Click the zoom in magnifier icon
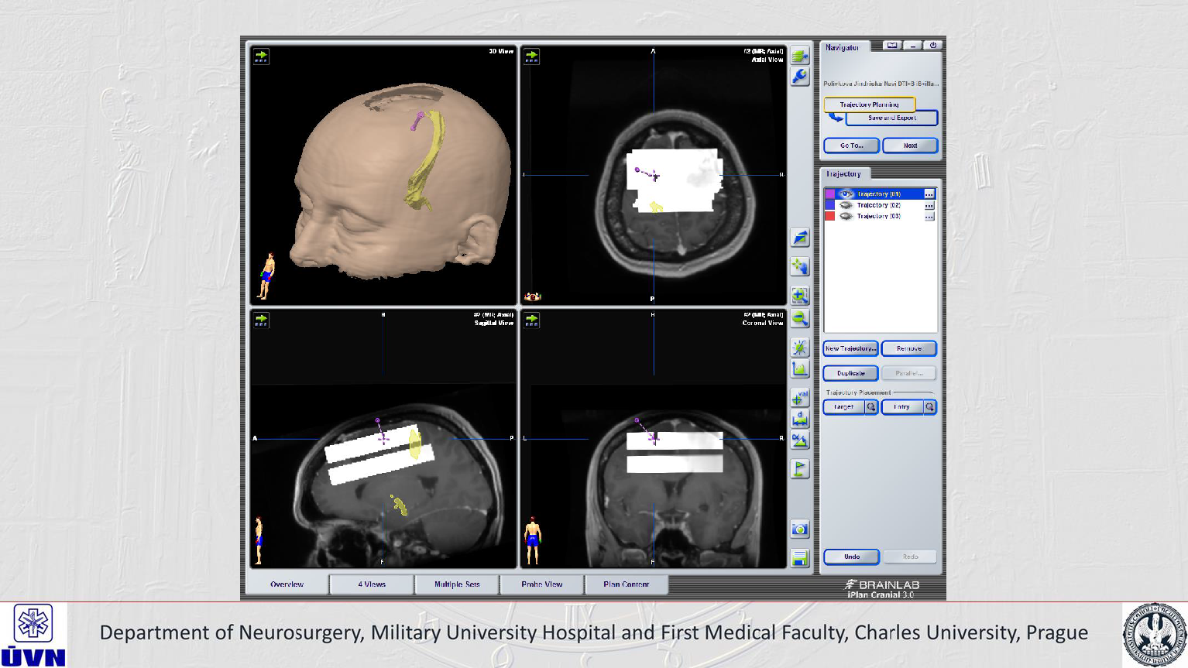 [799, 295]
